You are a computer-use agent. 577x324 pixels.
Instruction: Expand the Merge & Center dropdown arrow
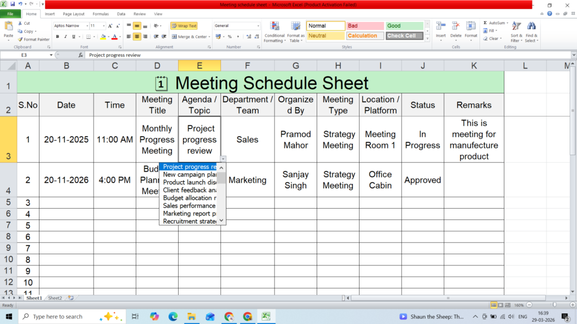click(x=210, y=37)
